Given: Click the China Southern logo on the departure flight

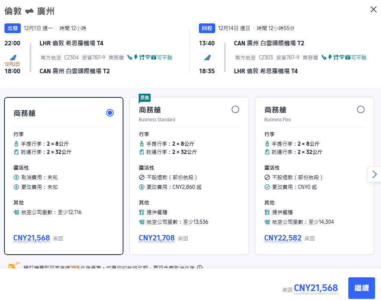Looking at the screenshot, I should pos(13,58).
